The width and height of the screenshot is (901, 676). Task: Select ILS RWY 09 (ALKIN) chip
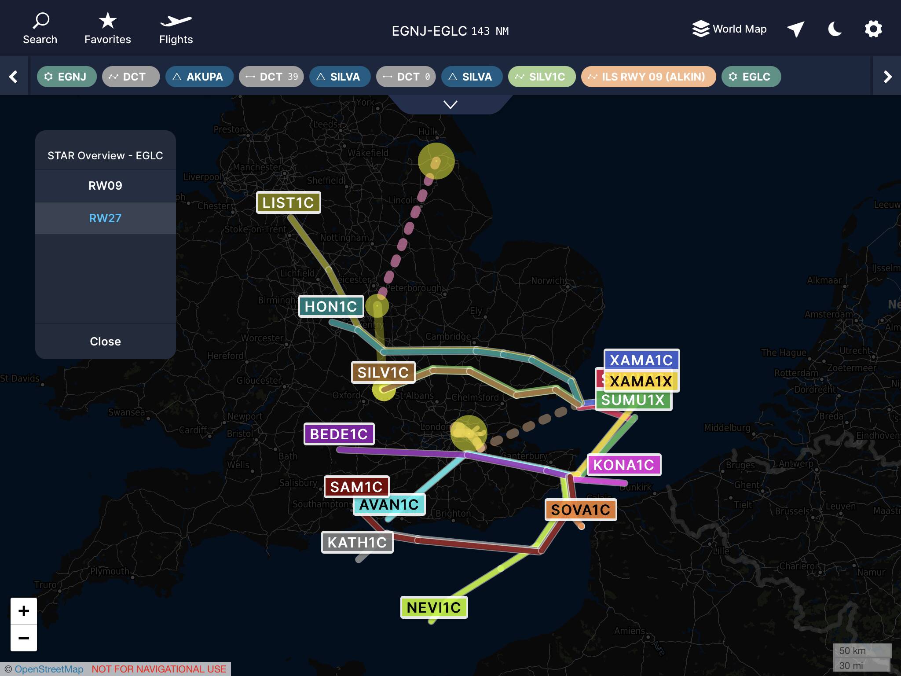pos(648,77)
